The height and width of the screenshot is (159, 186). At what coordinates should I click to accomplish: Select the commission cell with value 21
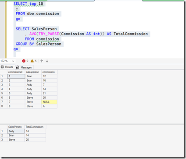coord(49,93)
